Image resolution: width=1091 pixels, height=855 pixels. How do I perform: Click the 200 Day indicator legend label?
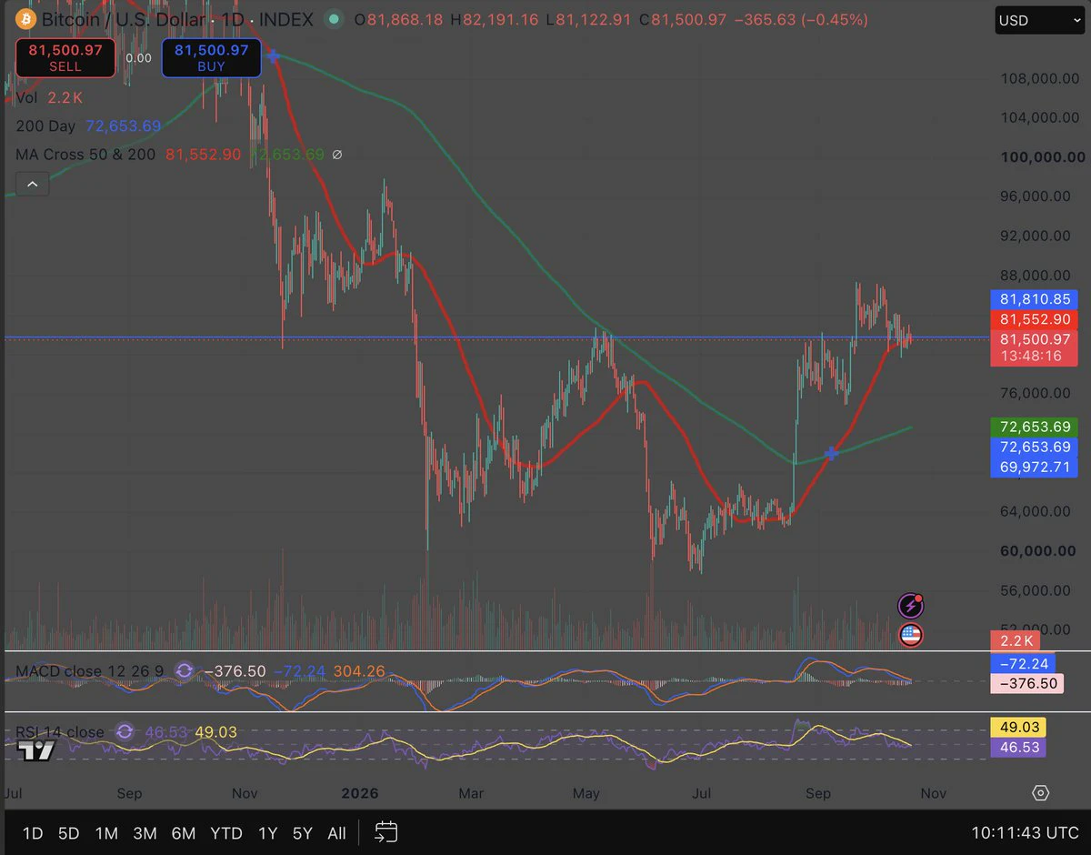tap(45, 126)
